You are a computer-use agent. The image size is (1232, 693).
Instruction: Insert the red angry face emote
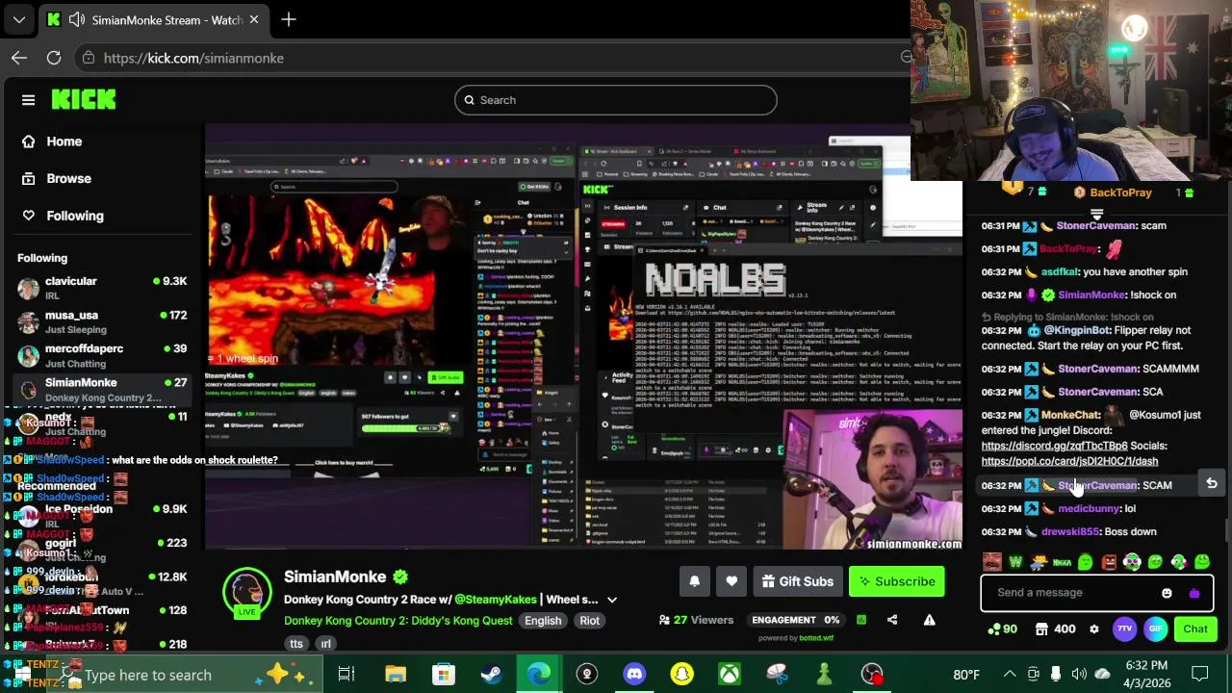pos(1109,562)
